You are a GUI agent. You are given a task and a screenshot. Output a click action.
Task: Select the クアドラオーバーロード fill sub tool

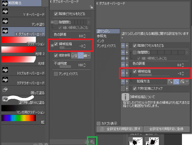(x=23, y=81)
